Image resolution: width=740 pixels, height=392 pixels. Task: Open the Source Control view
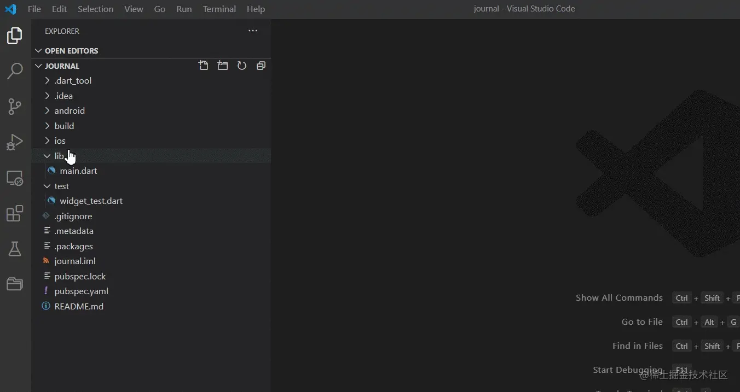15,107
